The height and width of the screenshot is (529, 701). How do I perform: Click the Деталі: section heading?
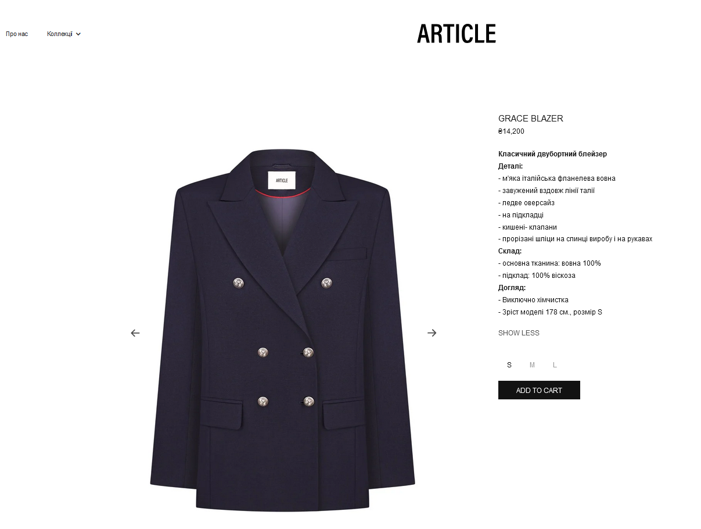511,166
